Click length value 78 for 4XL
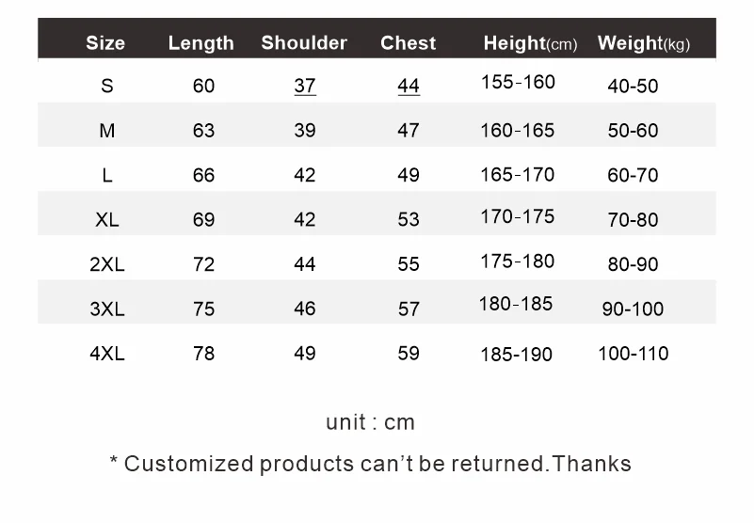Screen dimensions: 754x523 (x=203, y=354)
